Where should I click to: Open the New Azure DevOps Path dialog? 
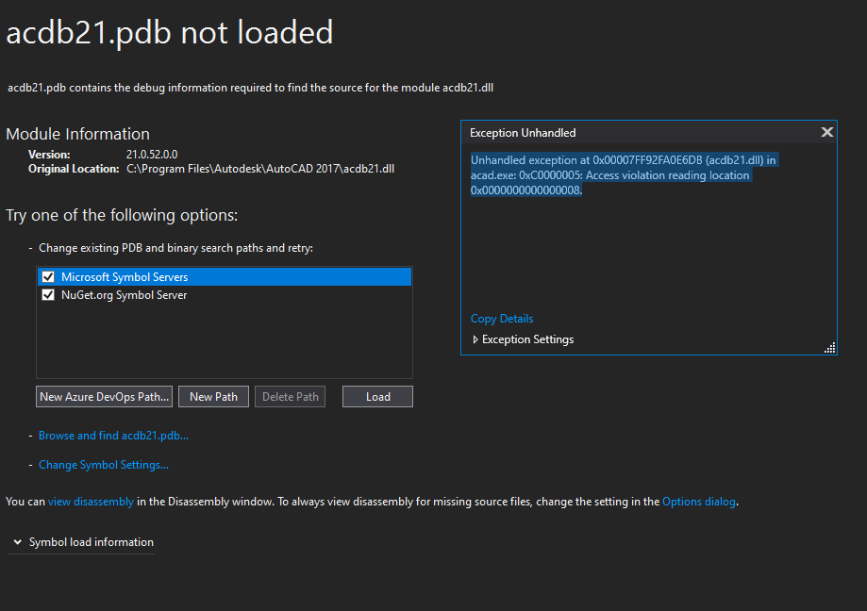[x=104, y=396]
